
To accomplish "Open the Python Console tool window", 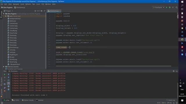I will click(28, 100).
